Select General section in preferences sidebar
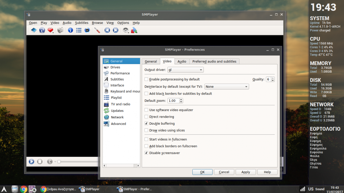This screenshot has height=193, width=344. click(122, 61)
